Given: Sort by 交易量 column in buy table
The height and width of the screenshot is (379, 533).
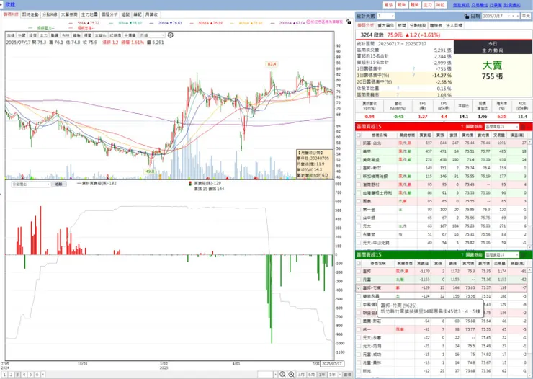Looking at the screenshot, I should (x=499, y=135).
